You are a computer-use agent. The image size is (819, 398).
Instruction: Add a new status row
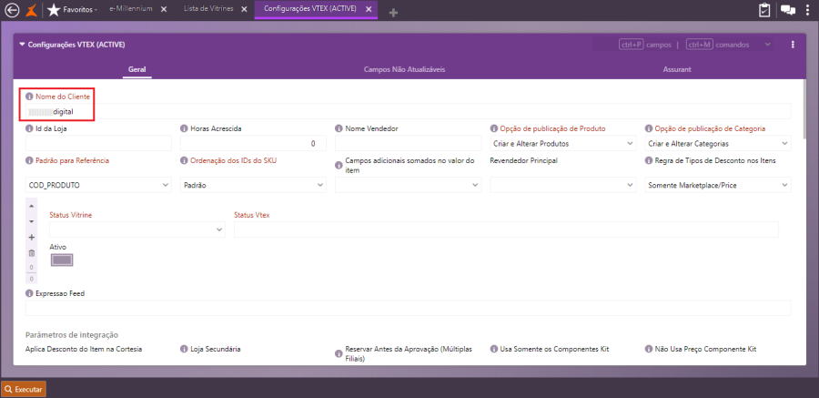point(31,238)
